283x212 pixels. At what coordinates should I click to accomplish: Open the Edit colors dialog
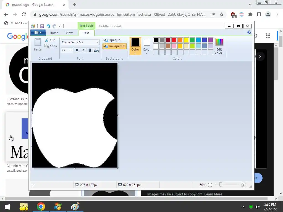219,46
